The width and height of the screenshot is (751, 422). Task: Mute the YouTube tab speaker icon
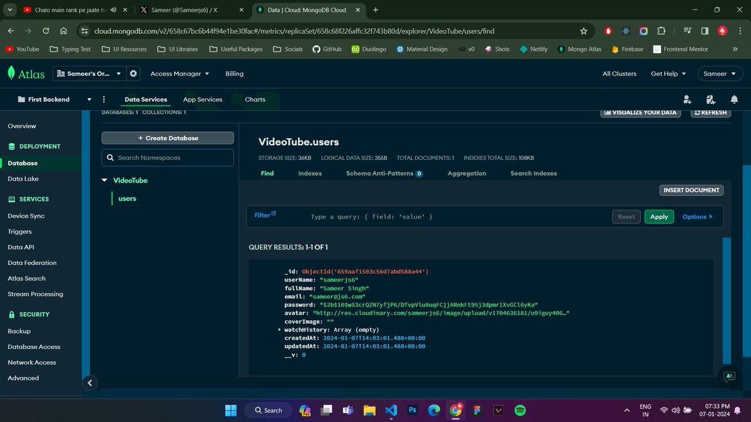113,10
